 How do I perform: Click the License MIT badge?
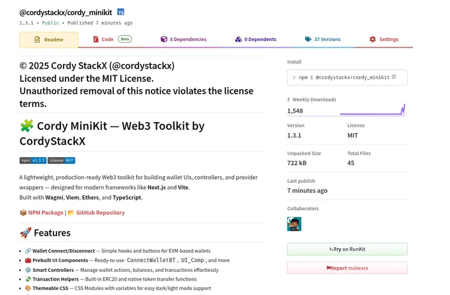point(62,160)
